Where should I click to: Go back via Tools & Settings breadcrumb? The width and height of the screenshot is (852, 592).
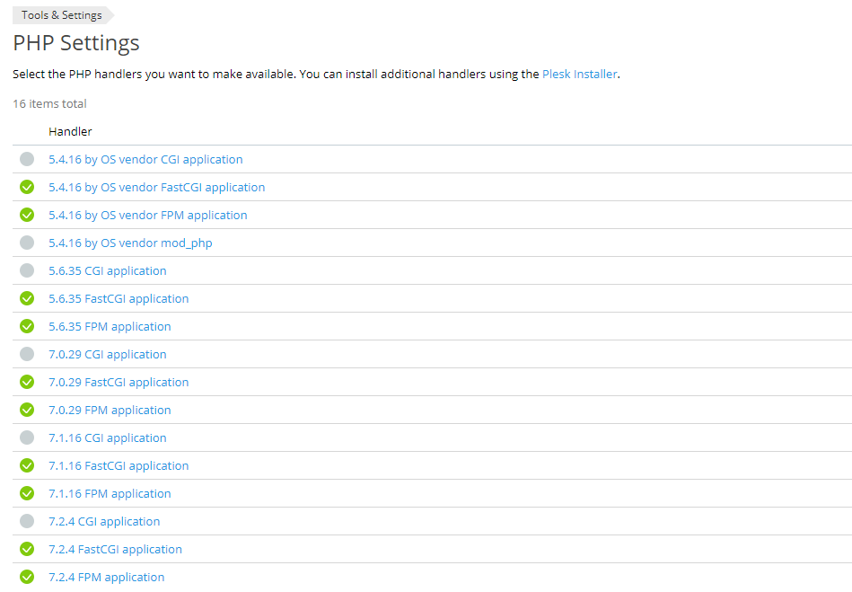point(61,15)
